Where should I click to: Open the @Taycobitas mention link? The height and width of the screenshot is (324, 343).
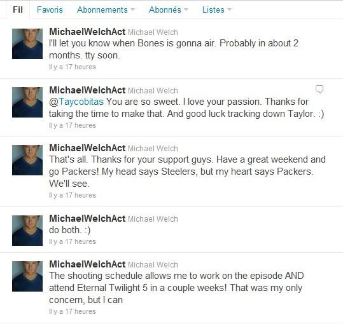(76, 102)
